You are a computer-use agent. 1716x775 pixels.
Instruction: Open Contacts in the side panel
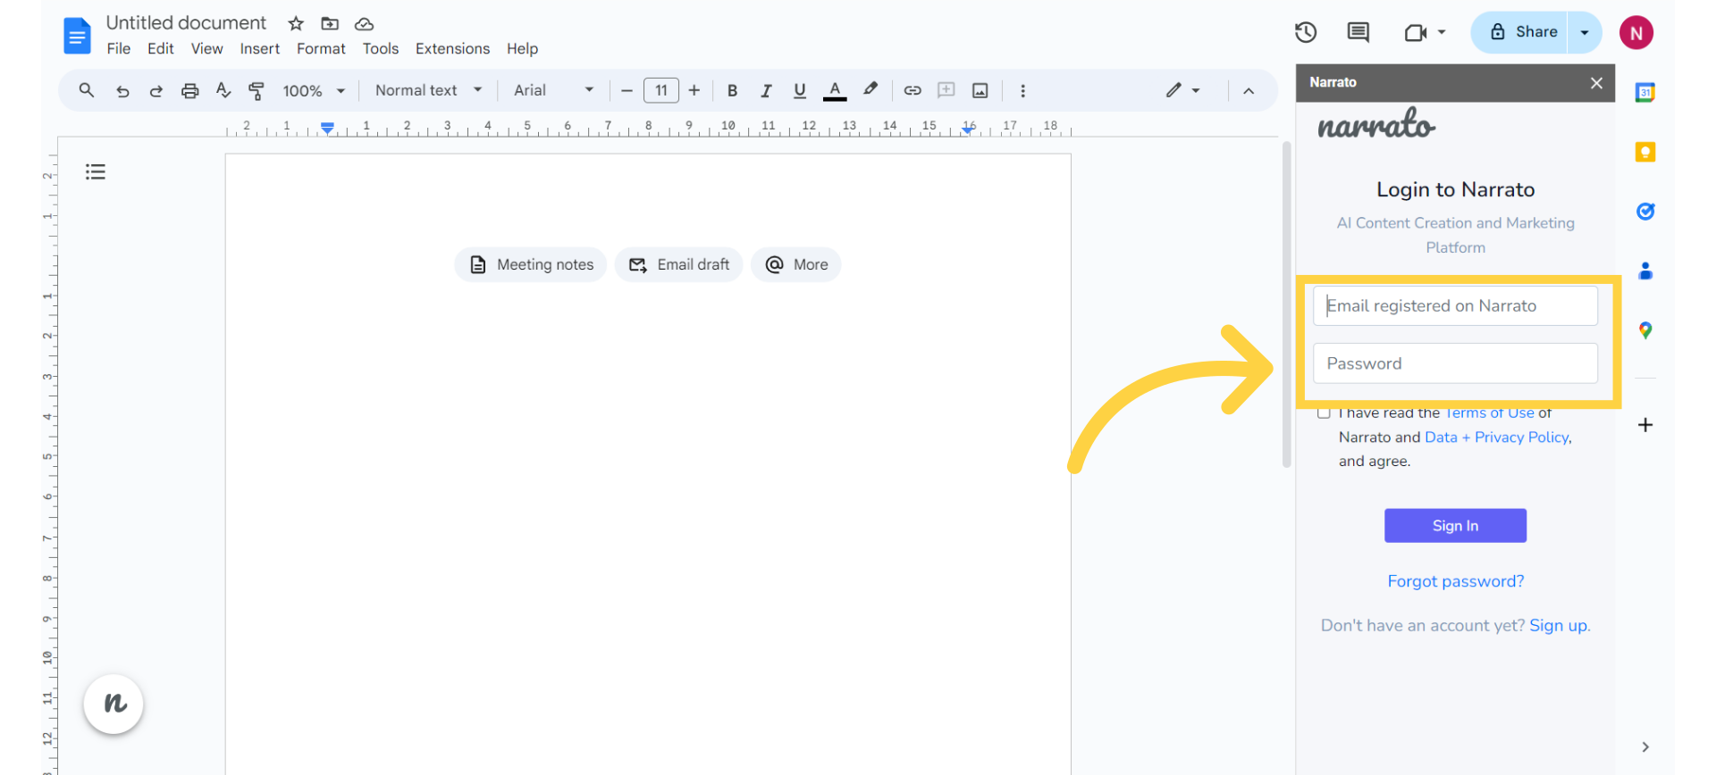coord(1645,271)
